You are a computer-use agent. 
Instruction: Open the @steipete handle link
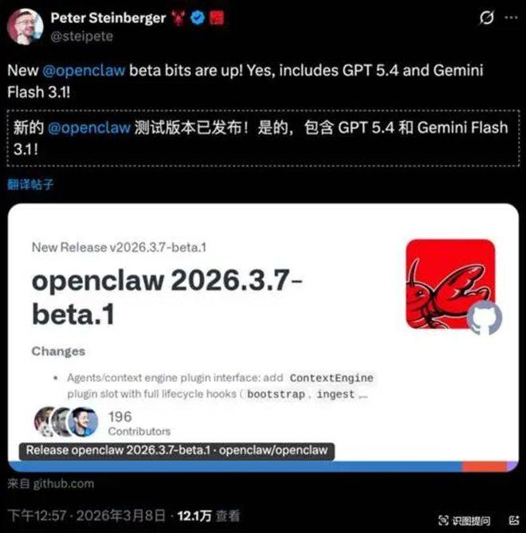click(x=81, y=36)
